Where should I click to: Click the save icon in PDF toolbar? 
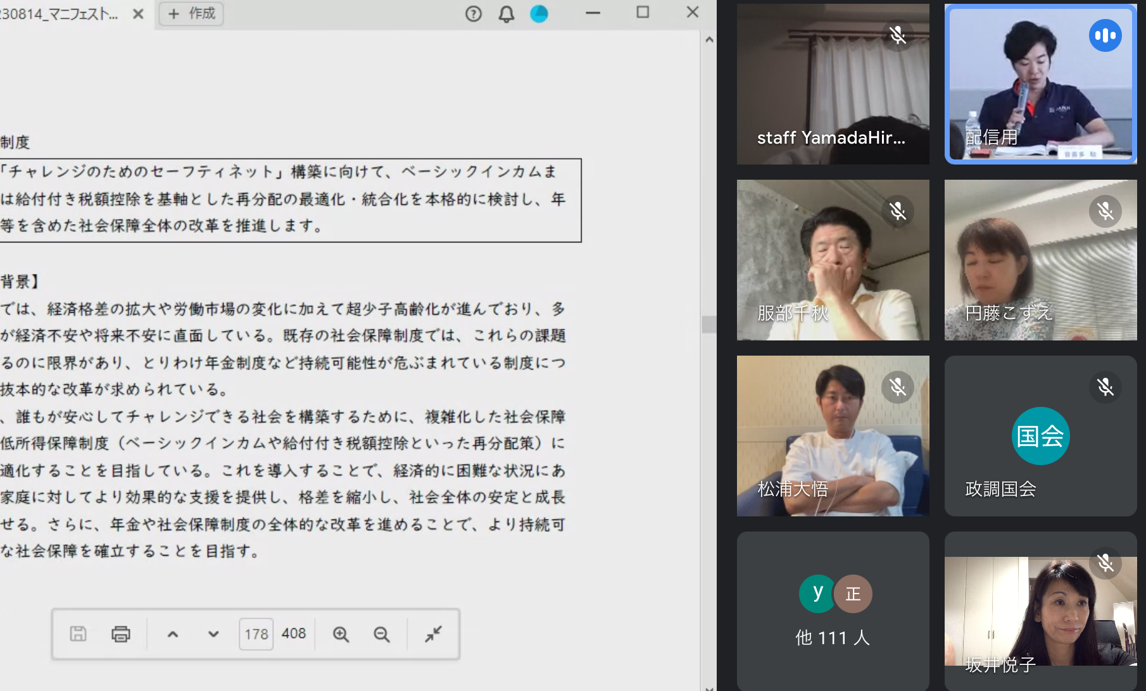pos(78,633)
